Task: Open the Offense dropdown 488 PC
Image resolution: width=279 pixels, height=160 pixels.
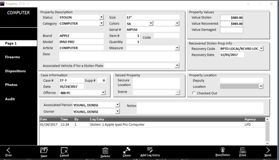Action: tap(103, 92)
